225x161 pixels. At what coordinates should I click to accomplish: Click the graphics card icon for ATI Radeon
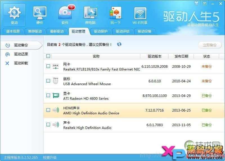(56, 96)
